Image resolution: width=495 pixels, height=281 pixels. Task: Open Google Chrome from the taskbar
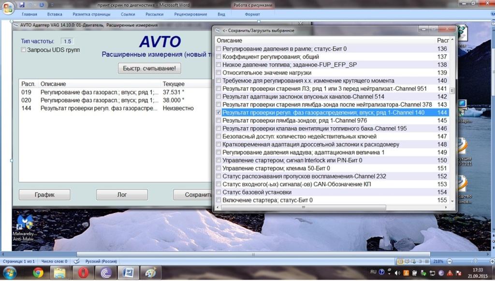38,273
